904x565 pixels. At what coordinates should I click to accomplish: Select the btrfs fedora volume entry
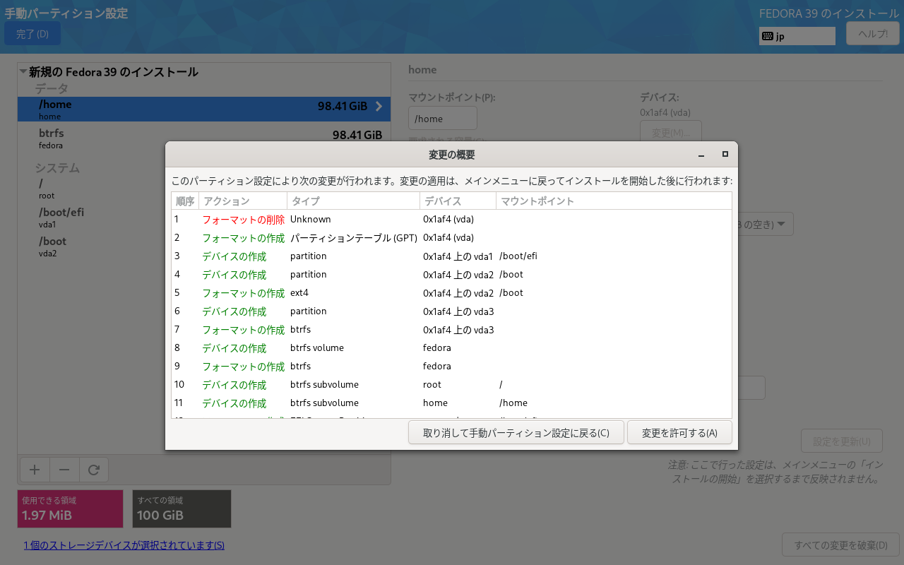pyautogui.click(x=204, y=138)
